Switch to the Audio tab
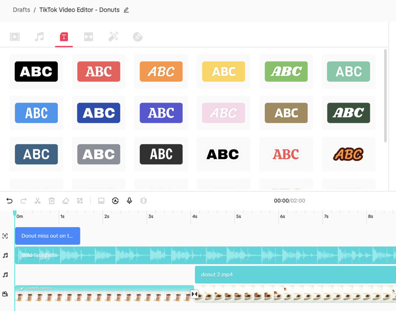The width and height of the screenshot is (396, 311). 40,36
